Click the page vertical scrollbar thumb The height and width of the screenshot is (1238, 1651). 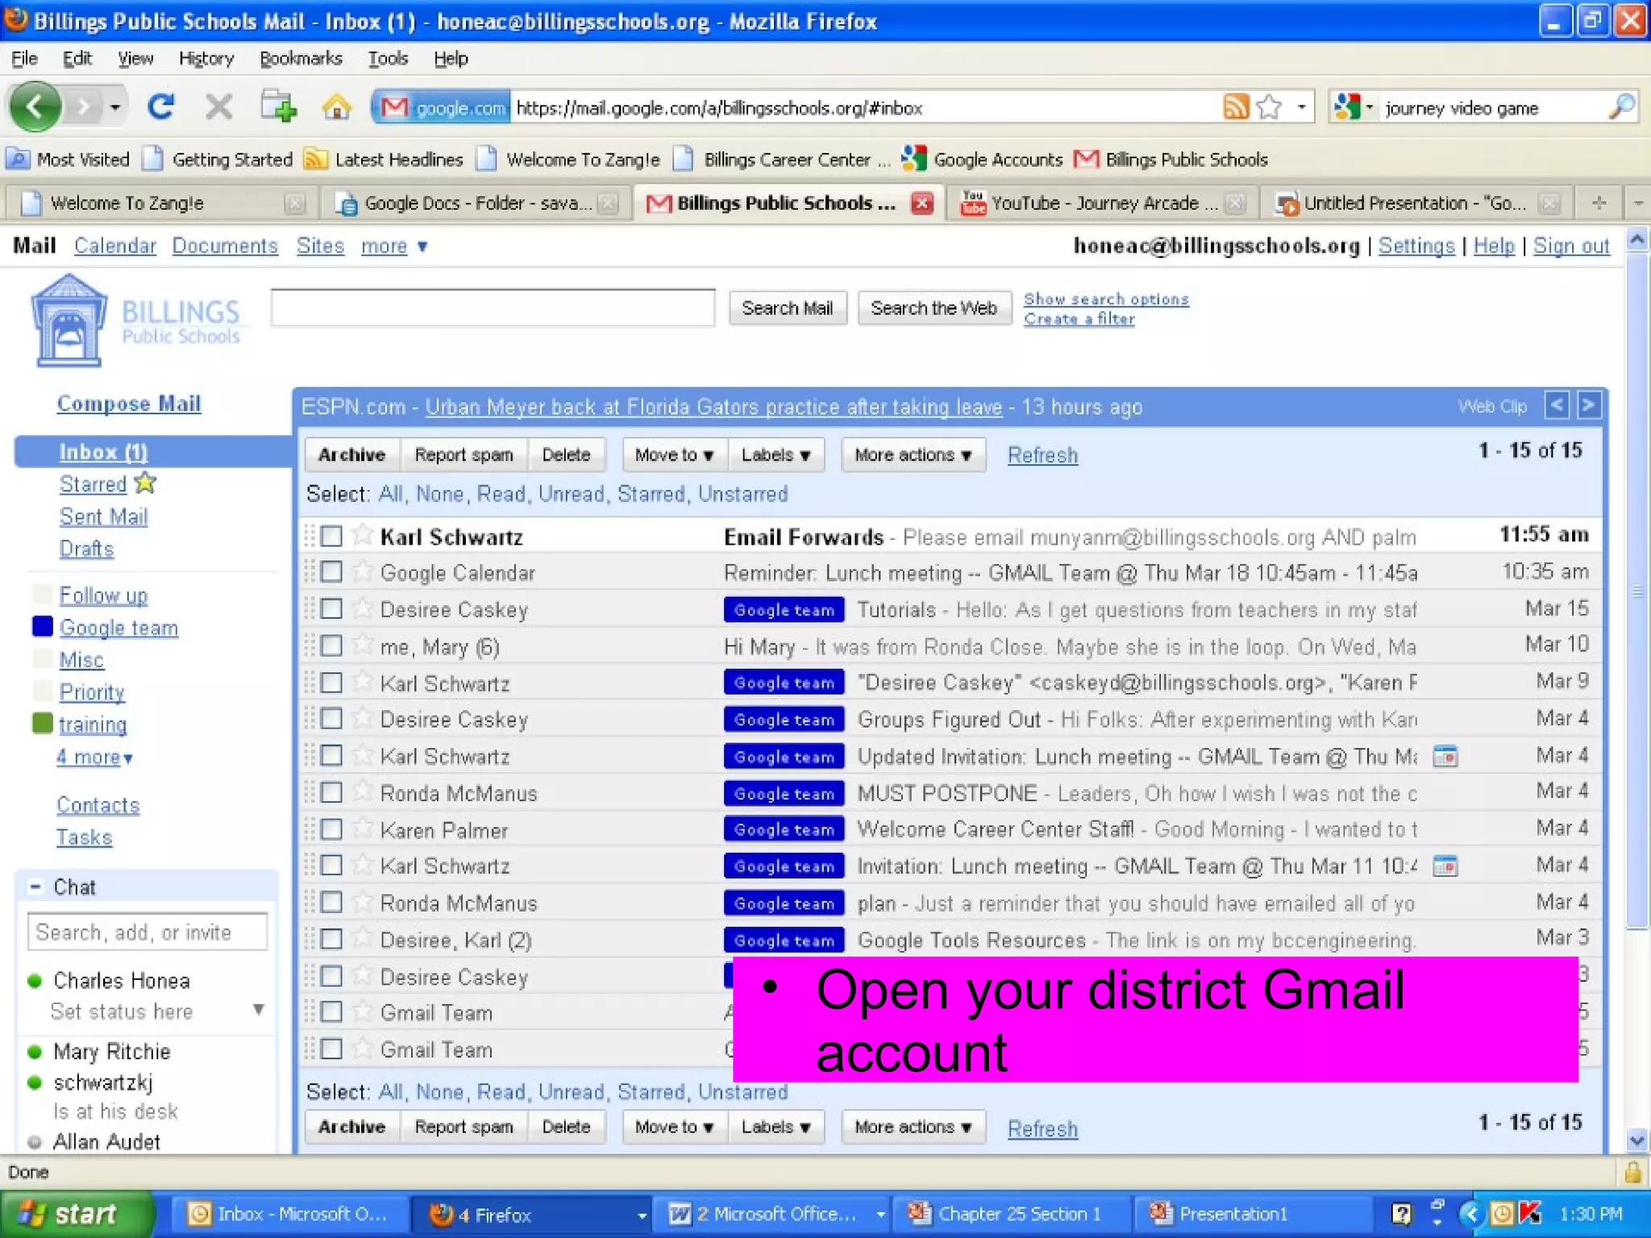[1636, 592]
